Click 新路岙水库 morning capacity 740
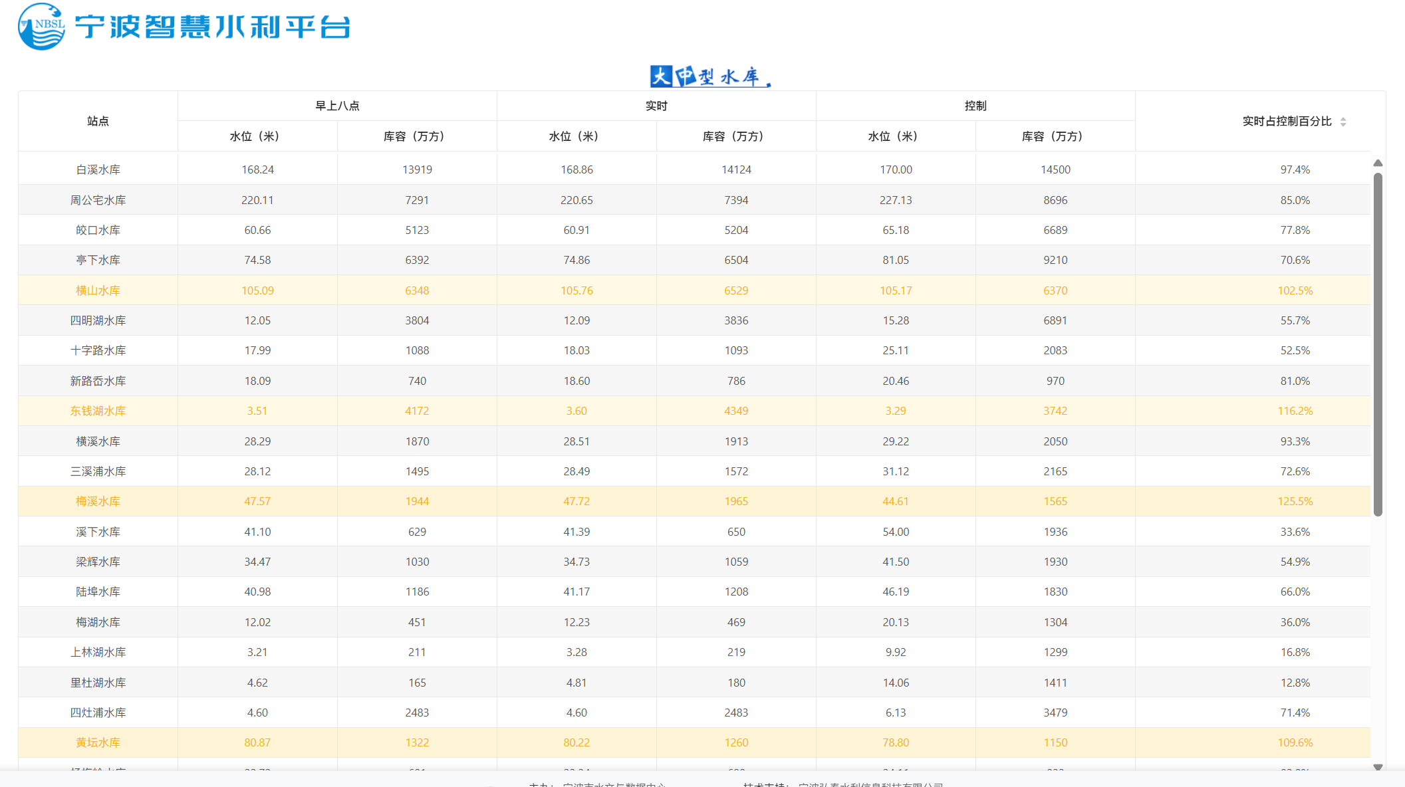 click(x=417, y=381)
